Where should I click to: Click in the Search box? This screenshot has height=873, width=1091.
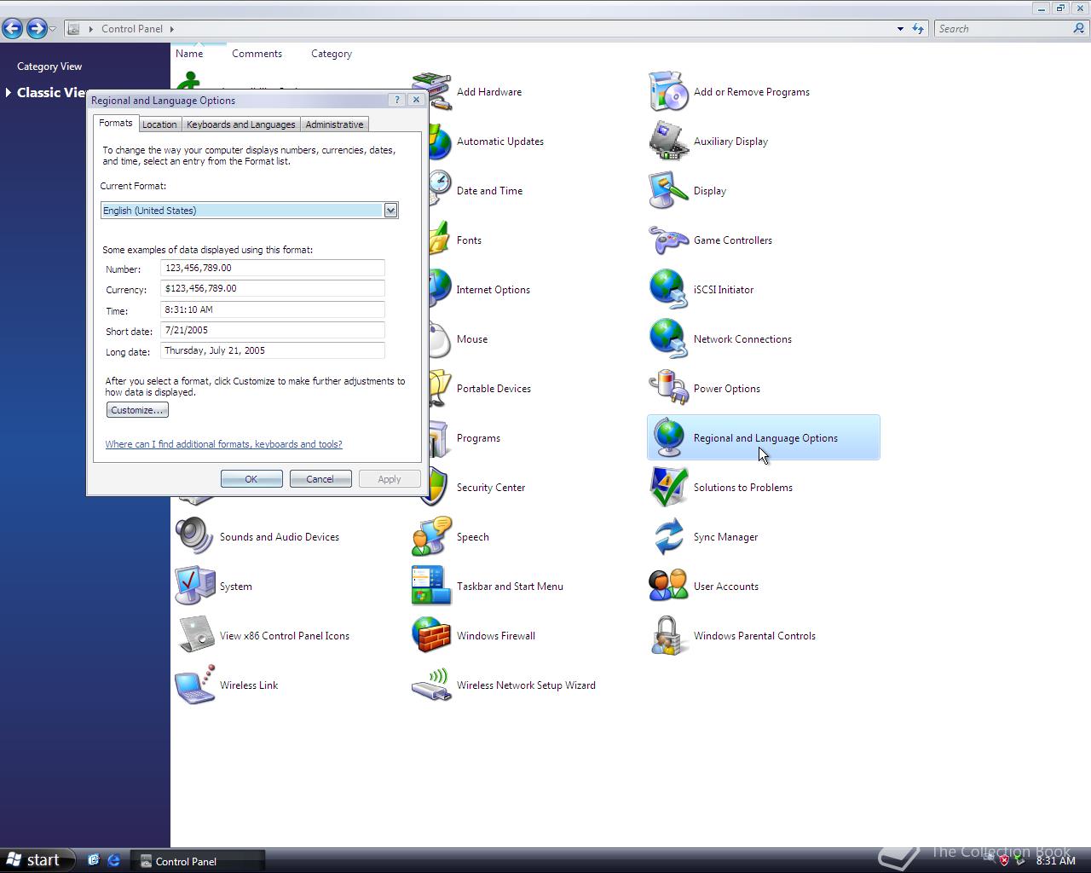[1002, 28]
